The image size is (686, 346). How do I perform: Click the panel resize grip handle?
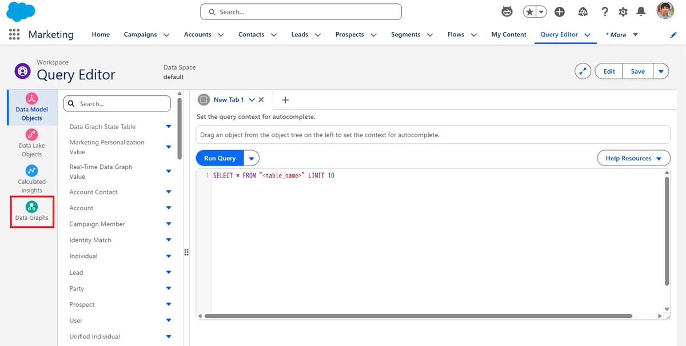[x=186, y=252]
